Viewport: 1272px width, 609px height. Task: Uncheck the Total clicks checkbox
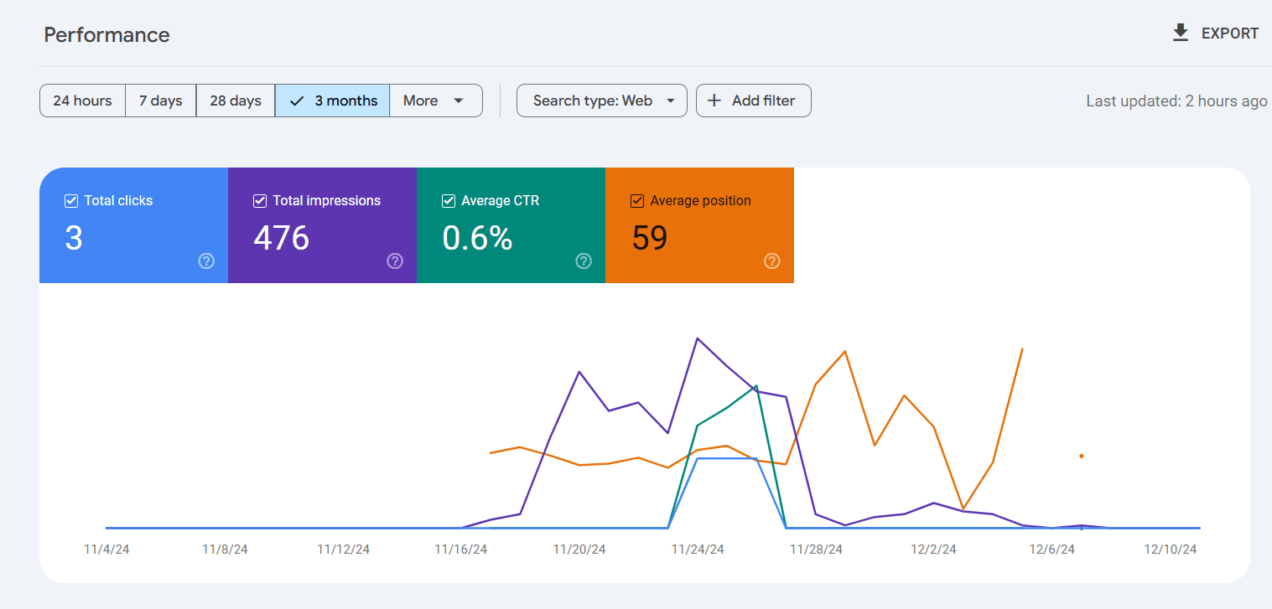71,201
